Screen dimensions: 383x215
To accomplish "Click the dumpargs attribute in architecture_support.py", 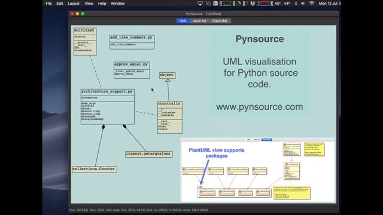I will 89,97.
